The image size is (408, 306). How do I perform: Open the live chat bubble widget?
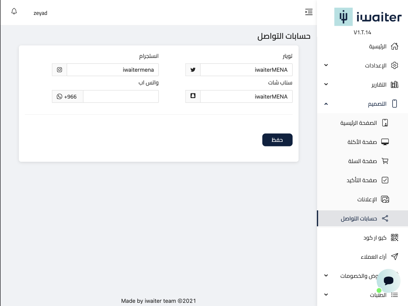coord(388,280)
